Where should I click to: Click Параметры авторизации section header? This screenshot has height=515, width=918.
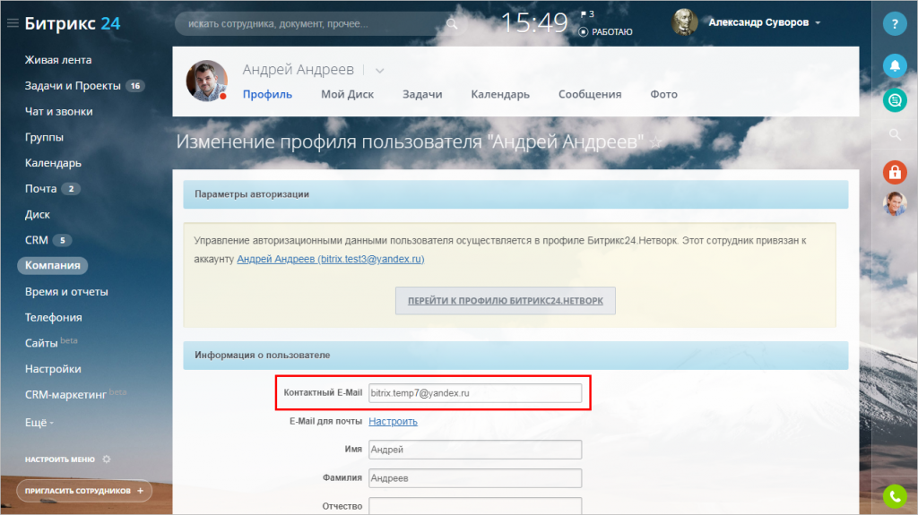515,194
